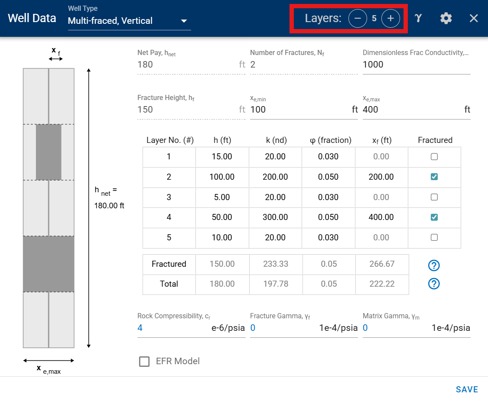Open help icon for Fractured row
The height and width of the screenshot is (401, 488).
pyautogui.click(x=434, y=265)
